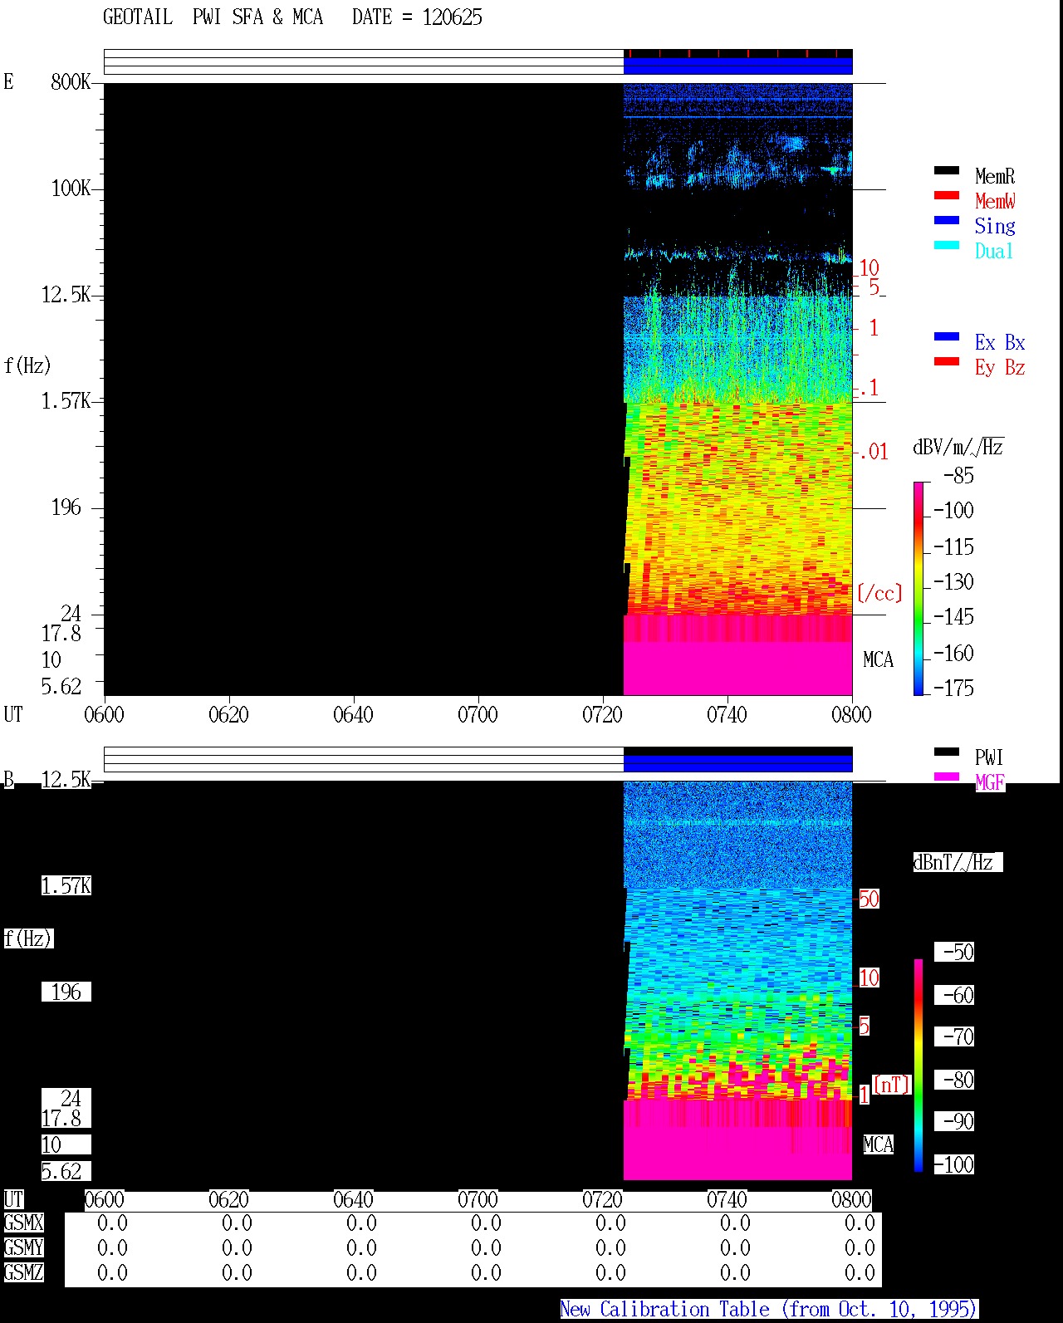The width and height of the screenshot is (1063, 1323).
Task: Click the red [nT] unit label
Action: click(892, 1085)
